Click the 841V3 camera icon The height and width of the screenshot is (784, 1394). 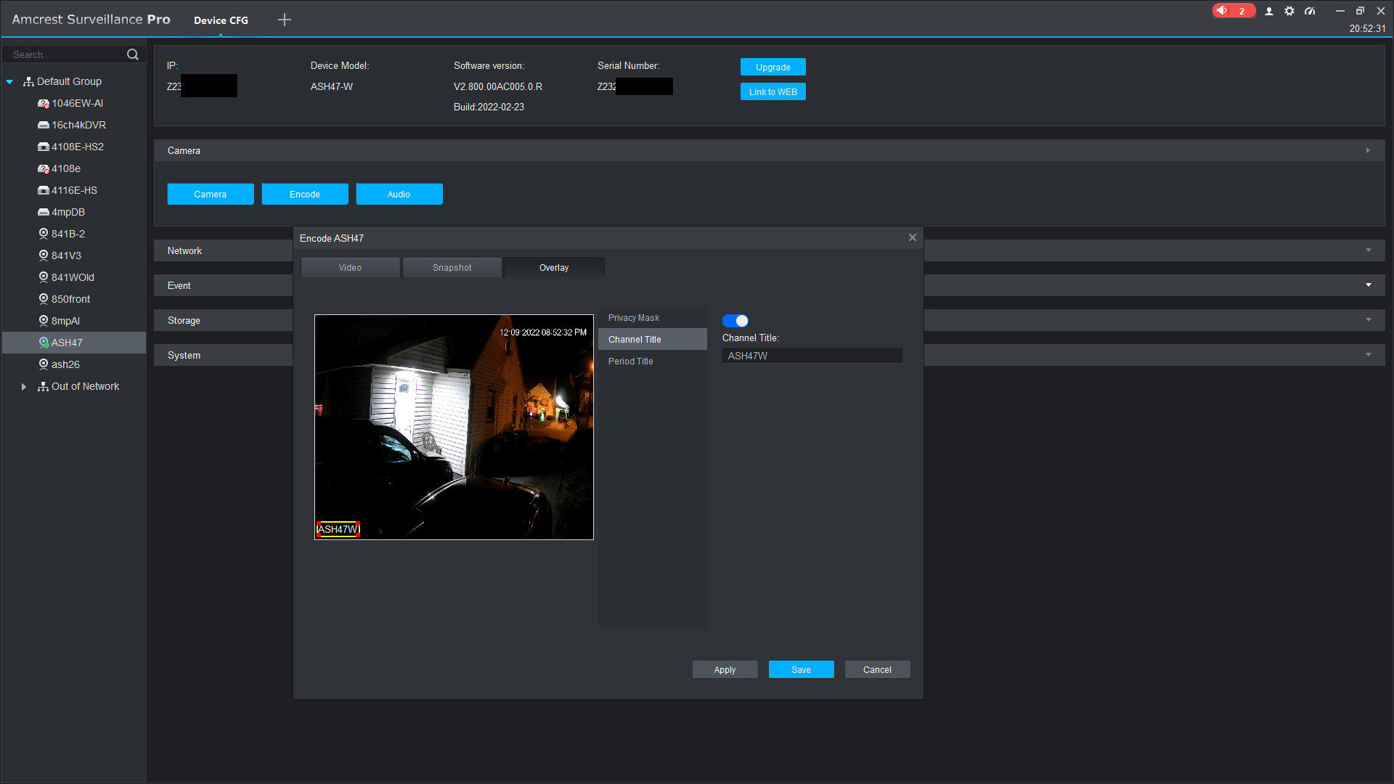(x=44, y=256)
